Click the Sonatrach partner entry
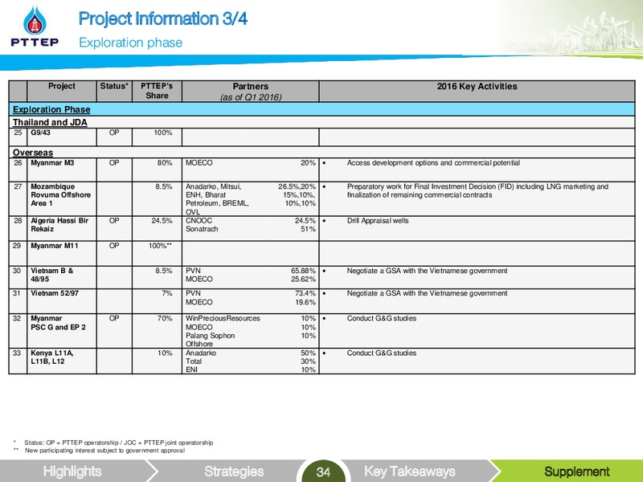 202,229
